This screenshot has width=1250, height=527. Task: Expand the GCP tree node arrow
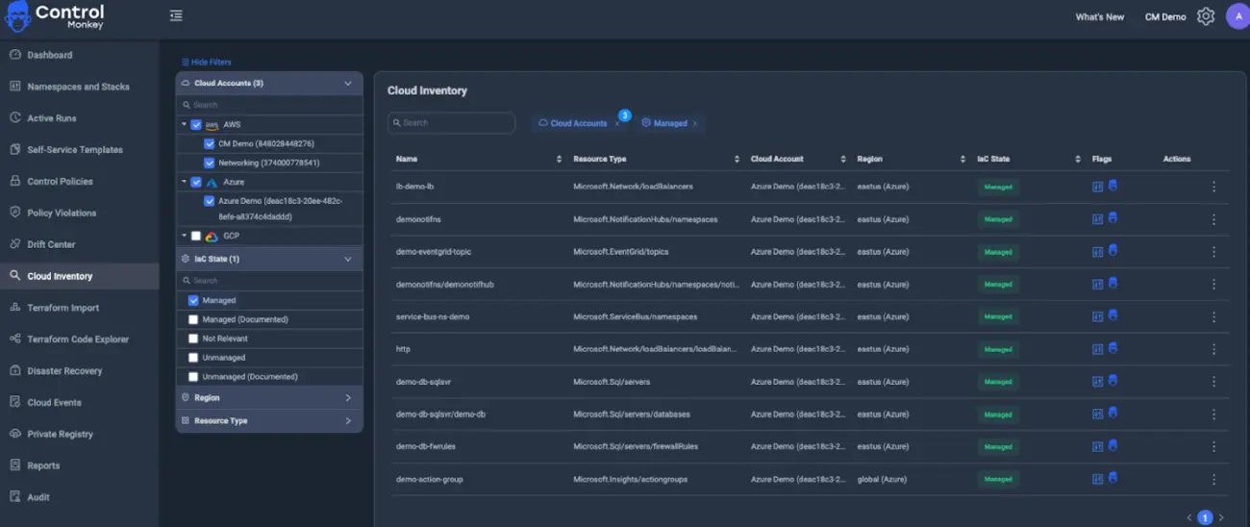click(x=184, y=236)
